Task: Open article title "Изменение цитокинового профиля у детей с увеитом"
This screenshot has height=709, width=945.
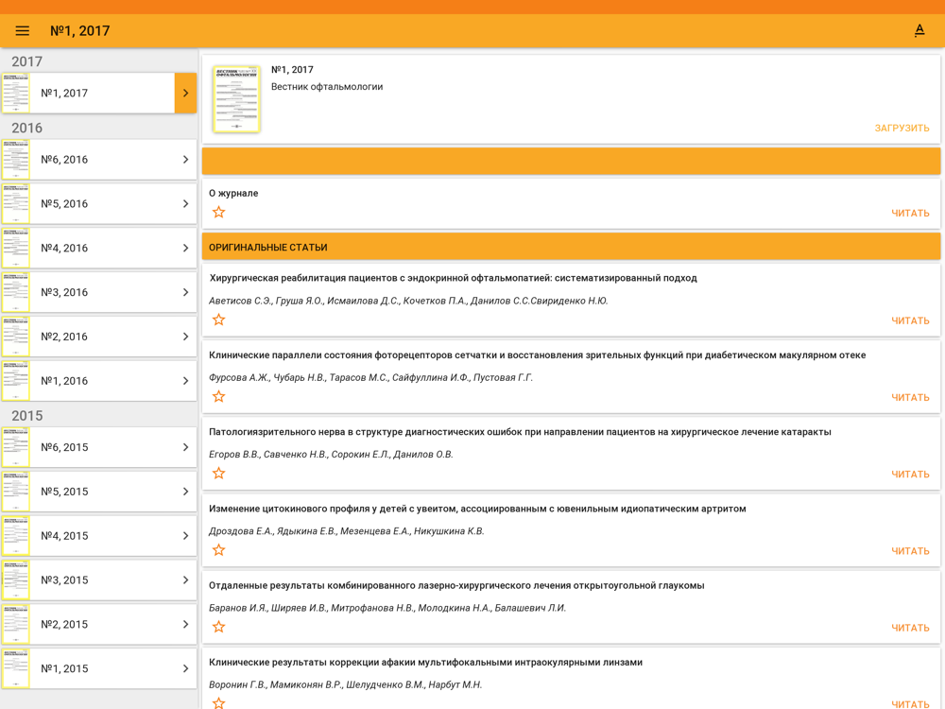Action: click(477, 509)
